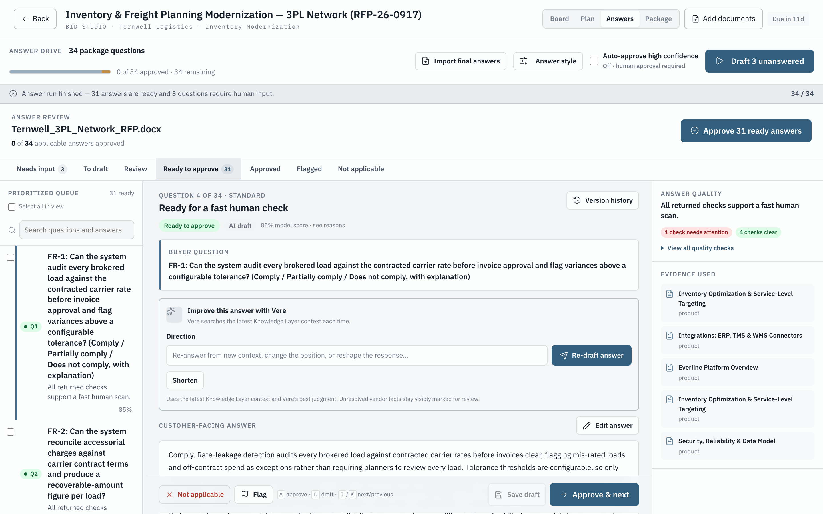This screenshot has height=514, width=823.
Task: Click the paper plane icon on Re-draft answer
Action: pyautogui.click(x=564, y=355)
